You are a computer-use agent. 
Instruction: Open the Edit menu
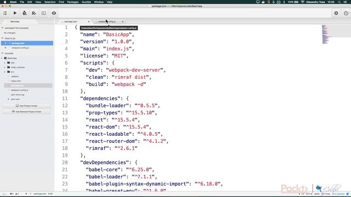pos(30,2)
